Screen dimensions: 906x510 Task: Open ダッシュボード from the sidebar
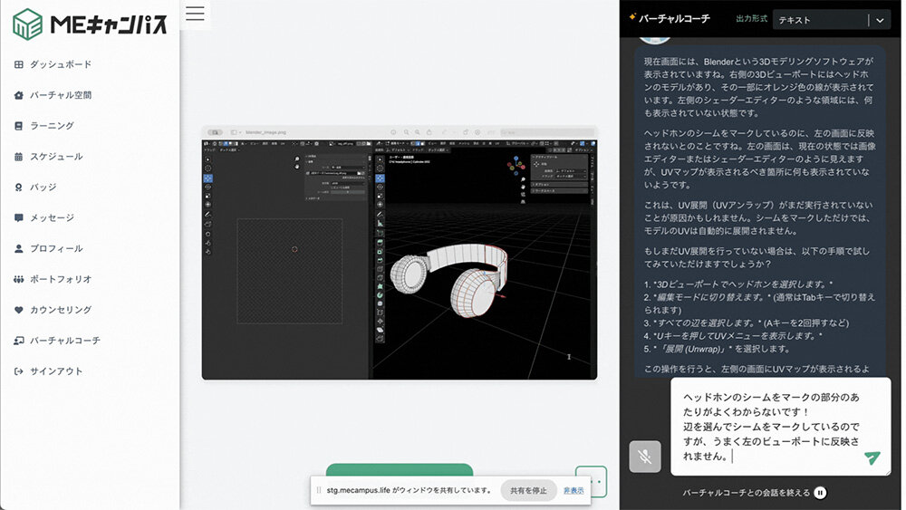point(60,64)
